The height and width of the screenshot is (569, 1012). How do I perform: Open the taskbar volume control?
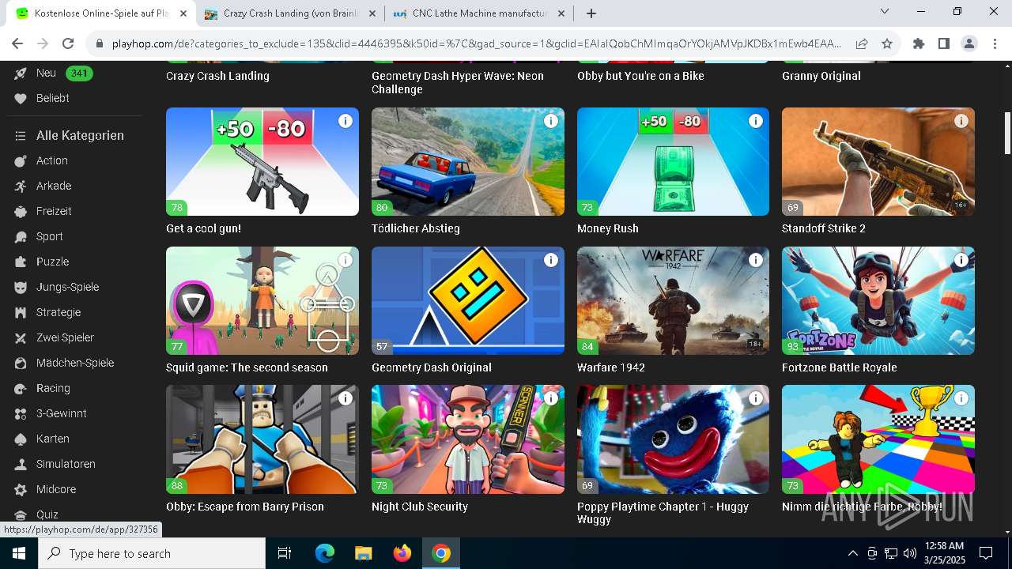(910, 553)
